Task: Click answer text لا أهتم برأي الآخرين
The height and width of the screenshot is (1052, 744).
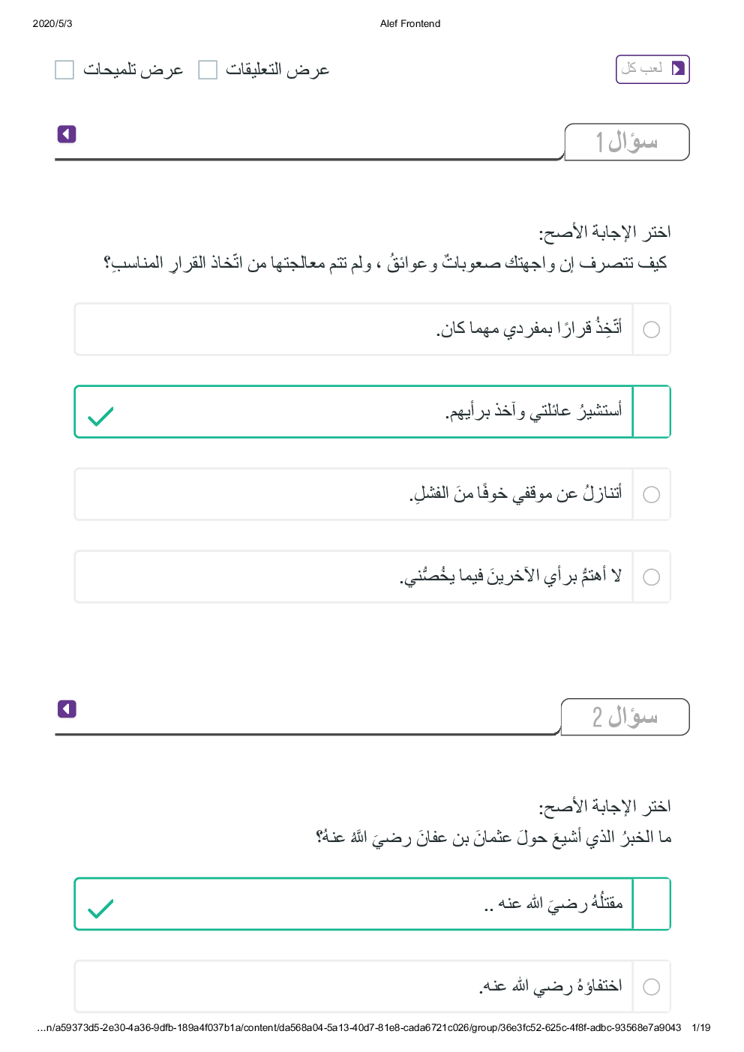Action: pos(511,576)
